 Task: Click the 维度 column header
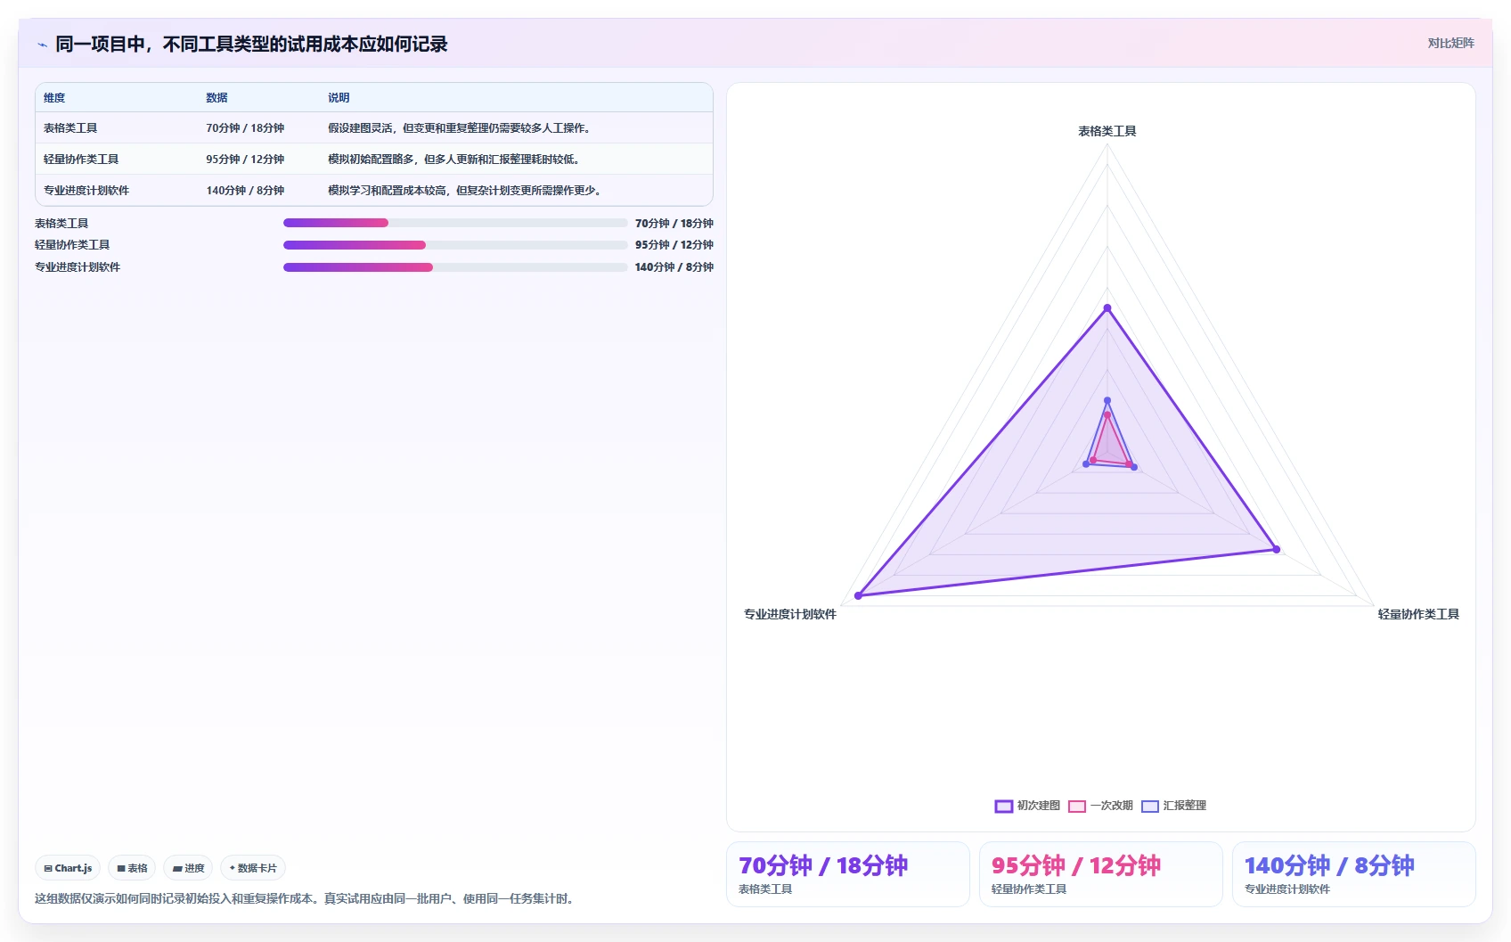pyautogui.click(x=54, y=98)
